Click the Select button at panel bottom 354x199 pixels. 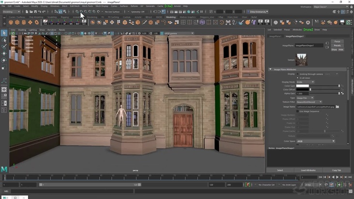click(x=280, y=170)
